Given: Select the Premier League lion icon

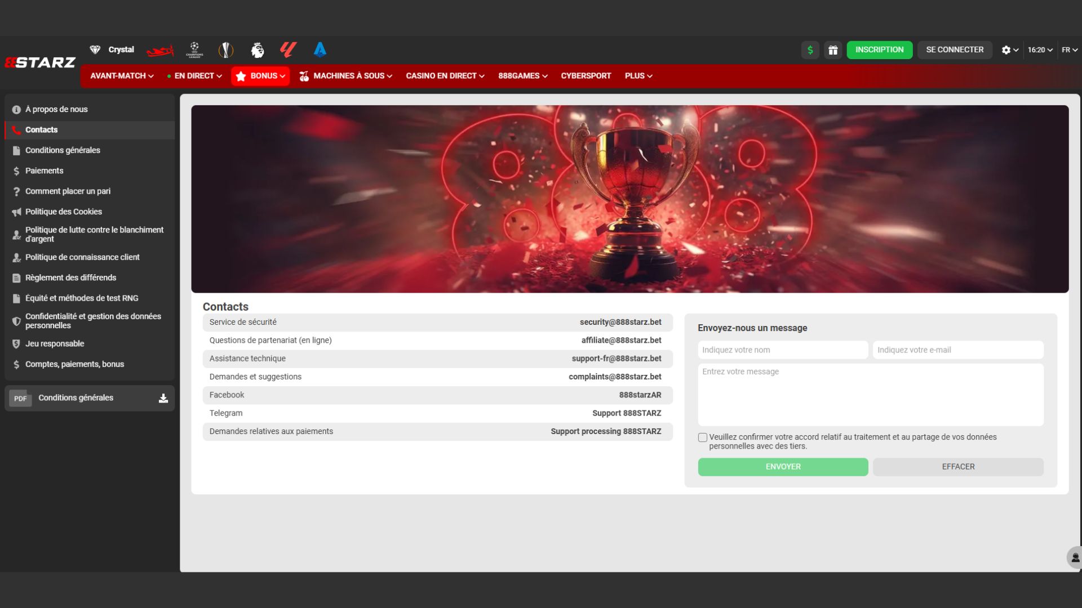Looking at the screenshot, I should click(x=257, y=50).
